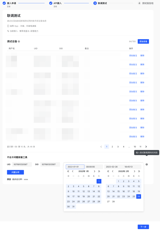Select February 15 in the calendar

pyautogui.click(x=118, y=191)
